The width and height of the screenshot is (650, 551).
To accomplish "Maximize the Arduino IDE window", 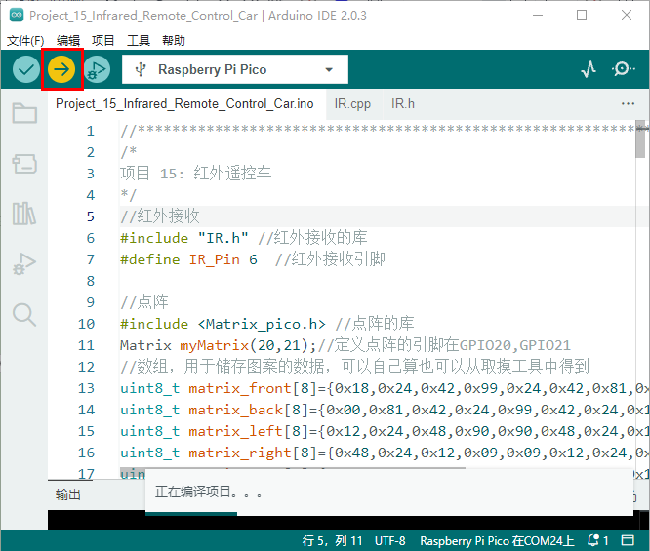I will pyautogui.click(x=582, y=16).
